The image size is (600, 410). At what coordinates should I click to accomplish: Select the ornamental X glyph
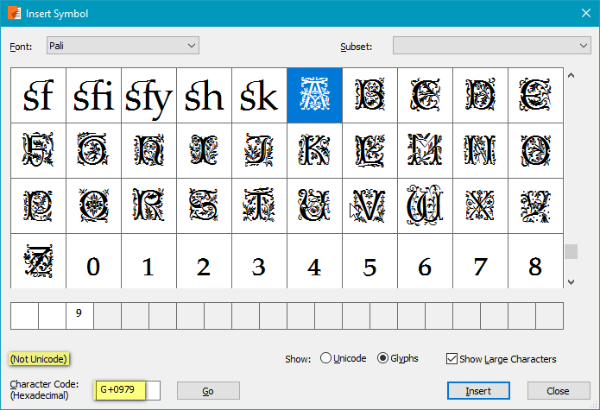click(480, 205)
